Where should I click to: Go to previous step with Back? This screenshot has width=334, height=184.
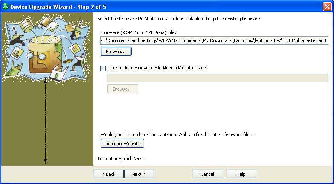click(108, 174)
